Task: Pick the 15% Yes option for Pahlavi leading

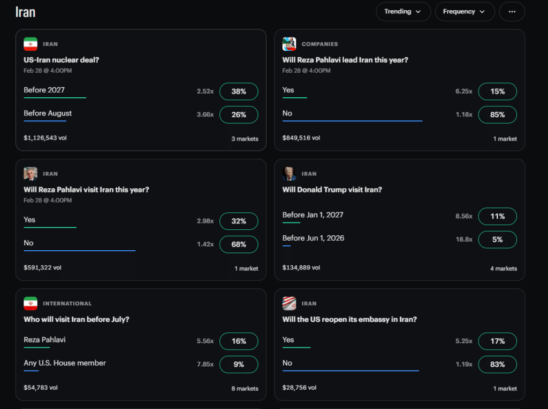Action: [x=497, y=91]
